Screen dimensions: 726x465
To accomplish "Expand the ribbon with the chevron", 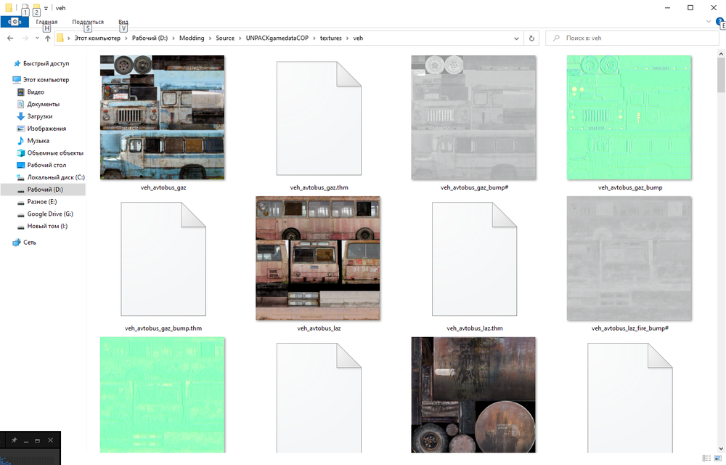I will pyautogui.click(x=709, y=22).
